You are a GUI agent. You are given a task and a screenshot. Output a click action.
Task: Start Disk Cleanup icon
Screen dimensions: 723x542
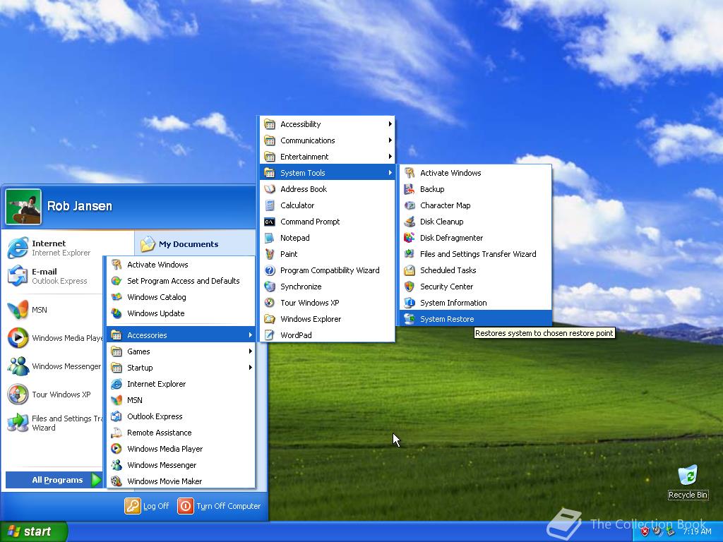coord(409,221)
